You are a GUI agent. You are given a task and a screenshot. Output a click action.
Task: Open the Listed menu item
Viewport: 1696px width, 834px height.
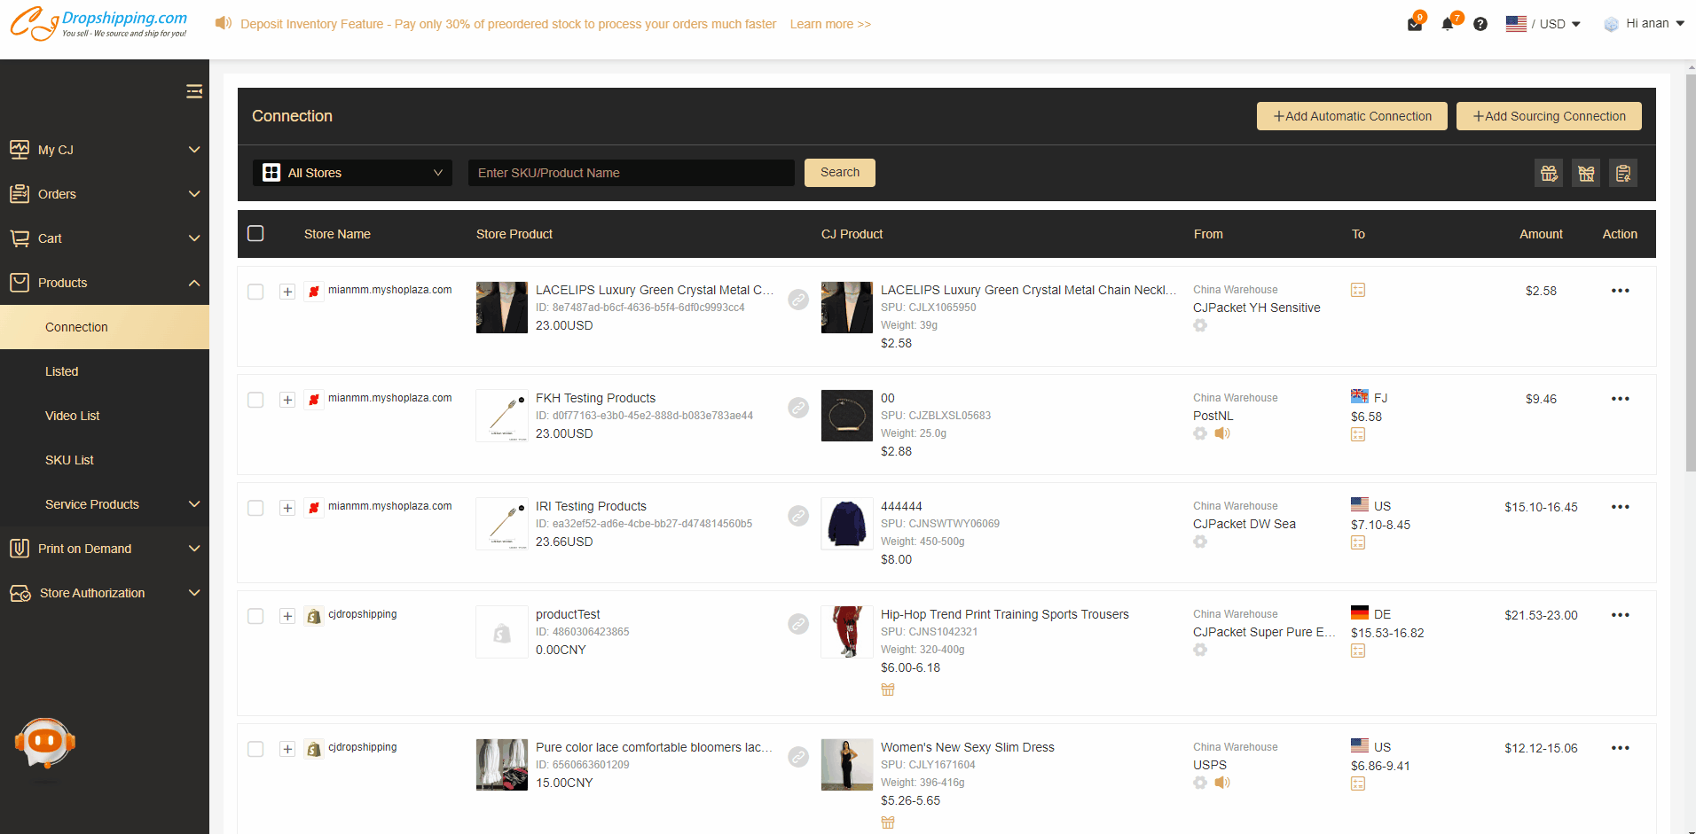62,371
